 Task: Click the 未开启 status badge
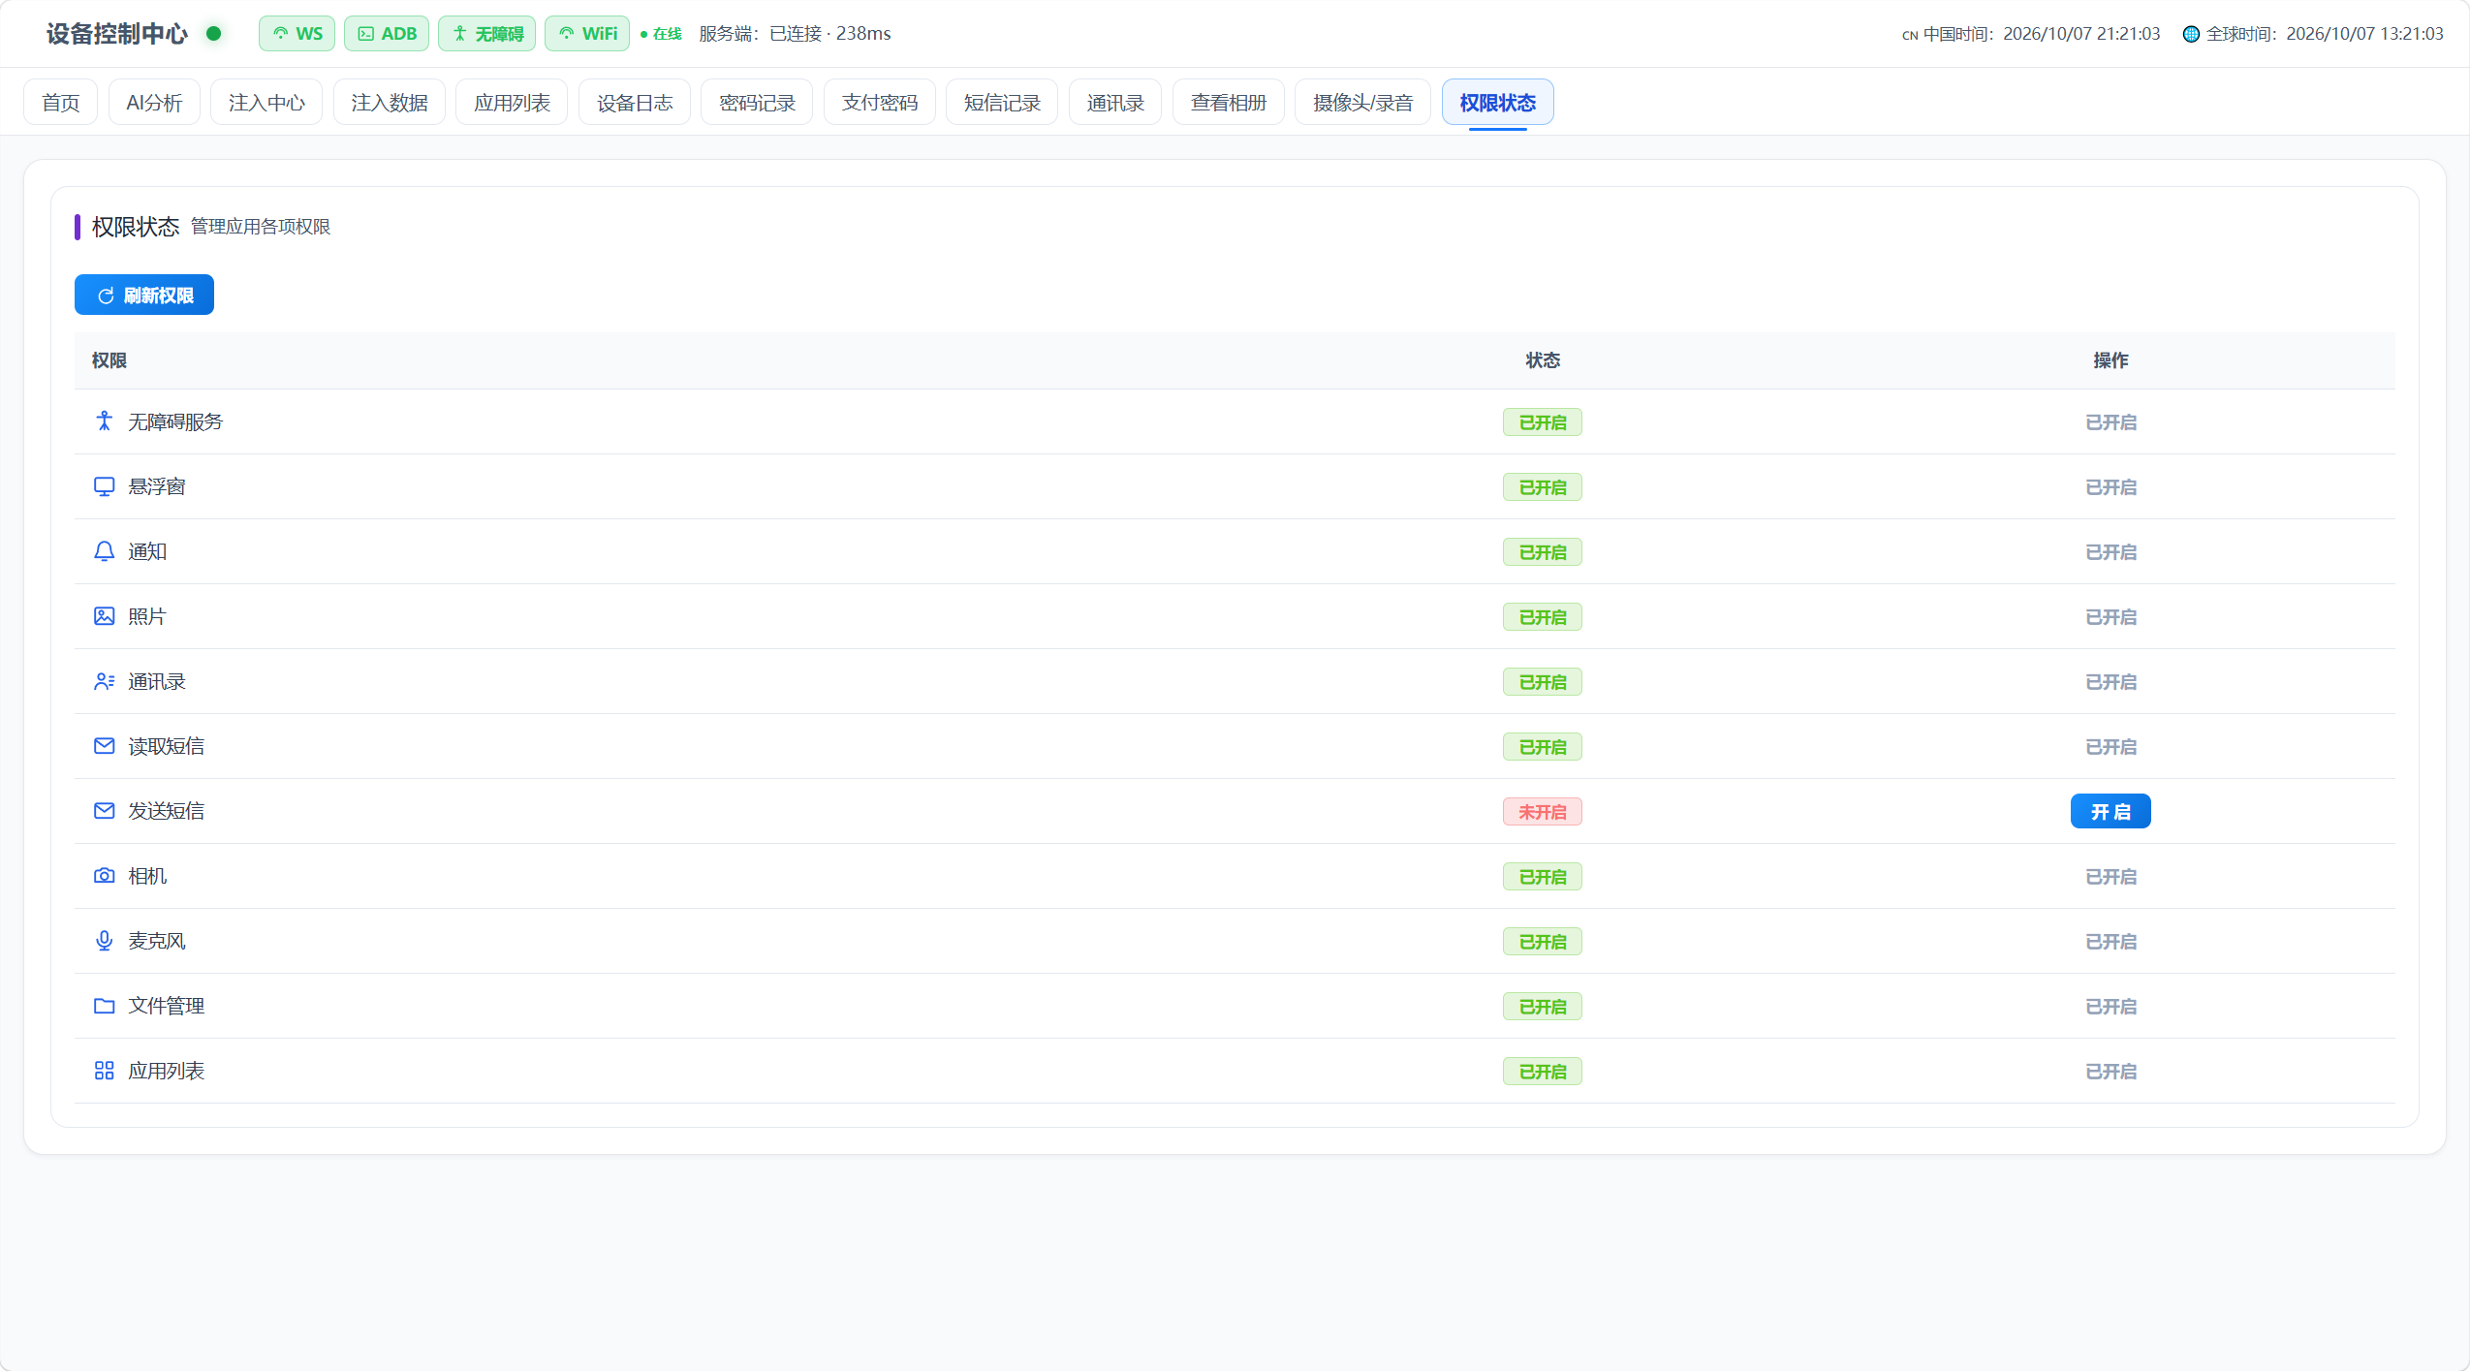coord(1543,811)
